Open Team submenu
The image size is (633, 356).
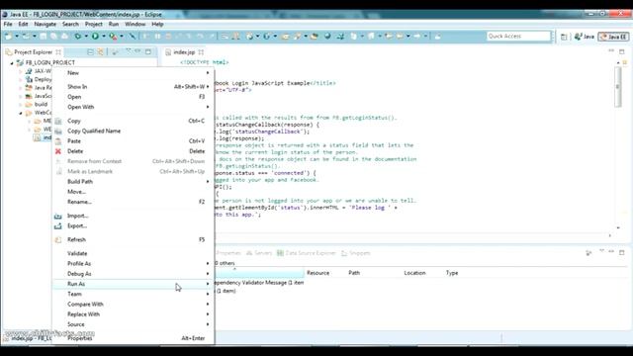pos(134,294)
